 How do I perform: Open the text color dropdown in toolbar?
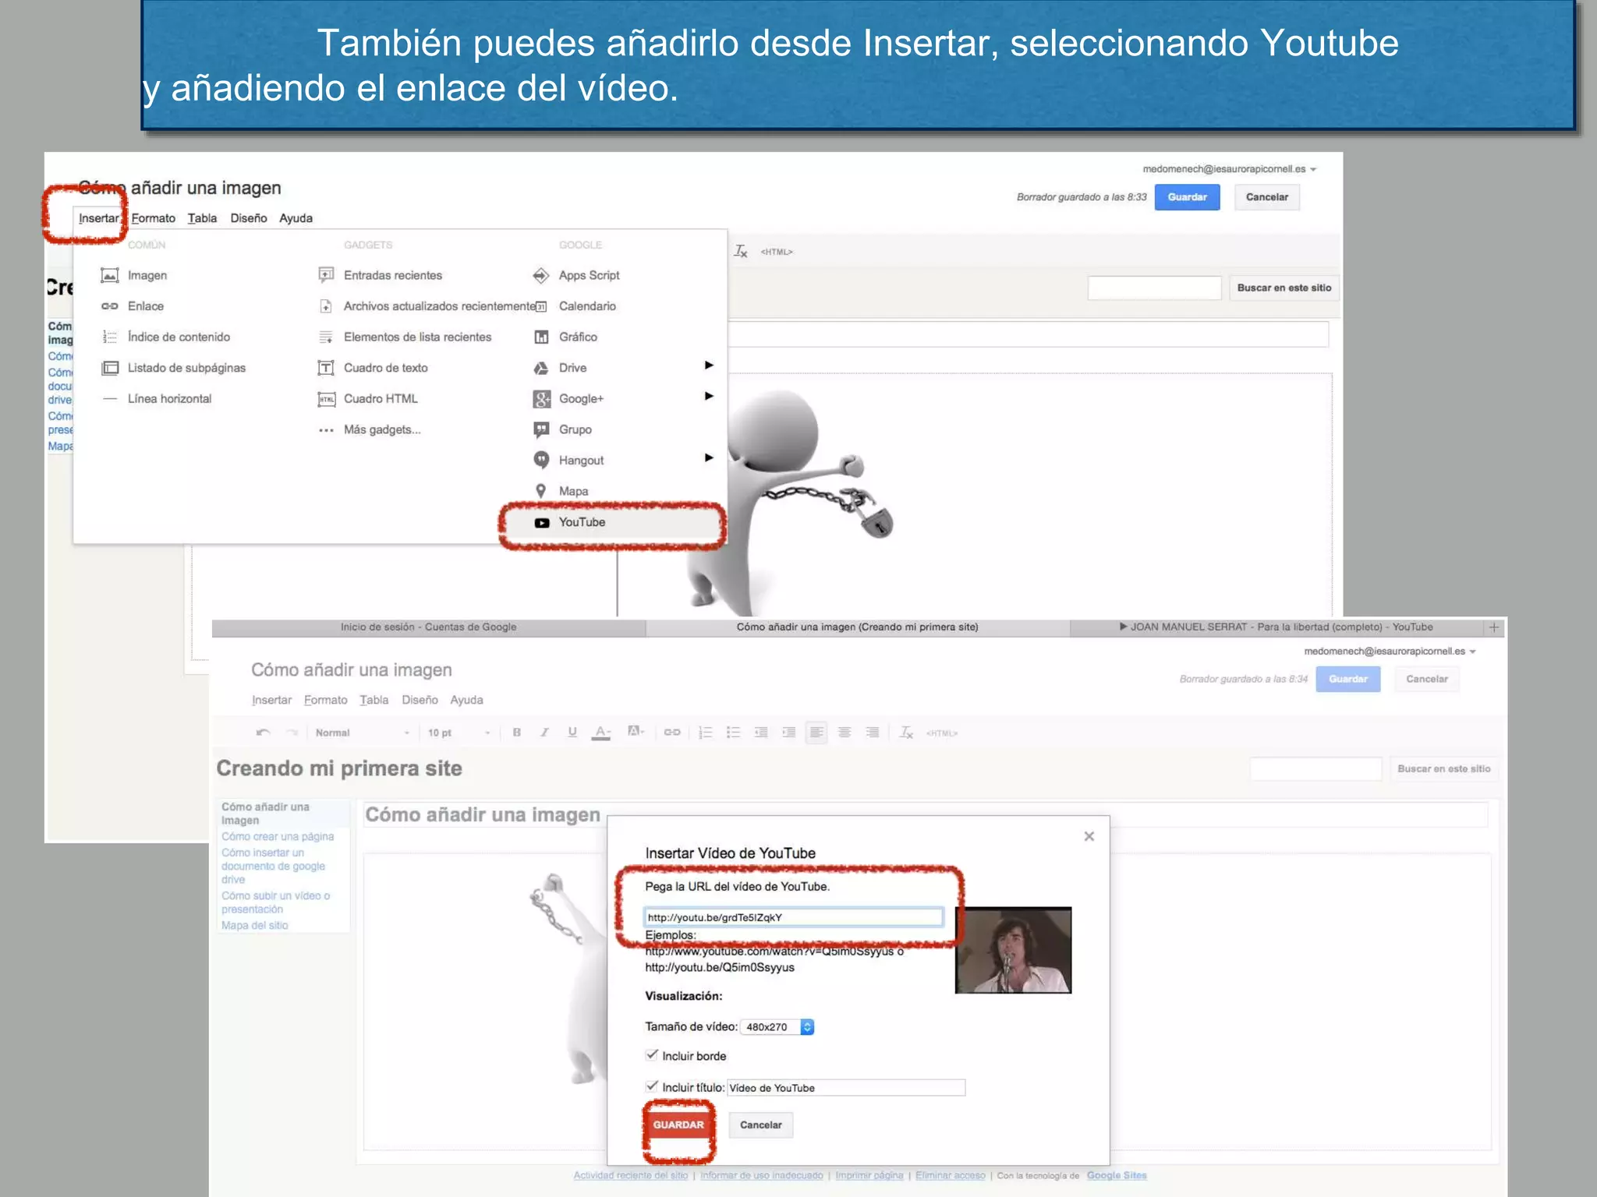[x=601, y=733]
